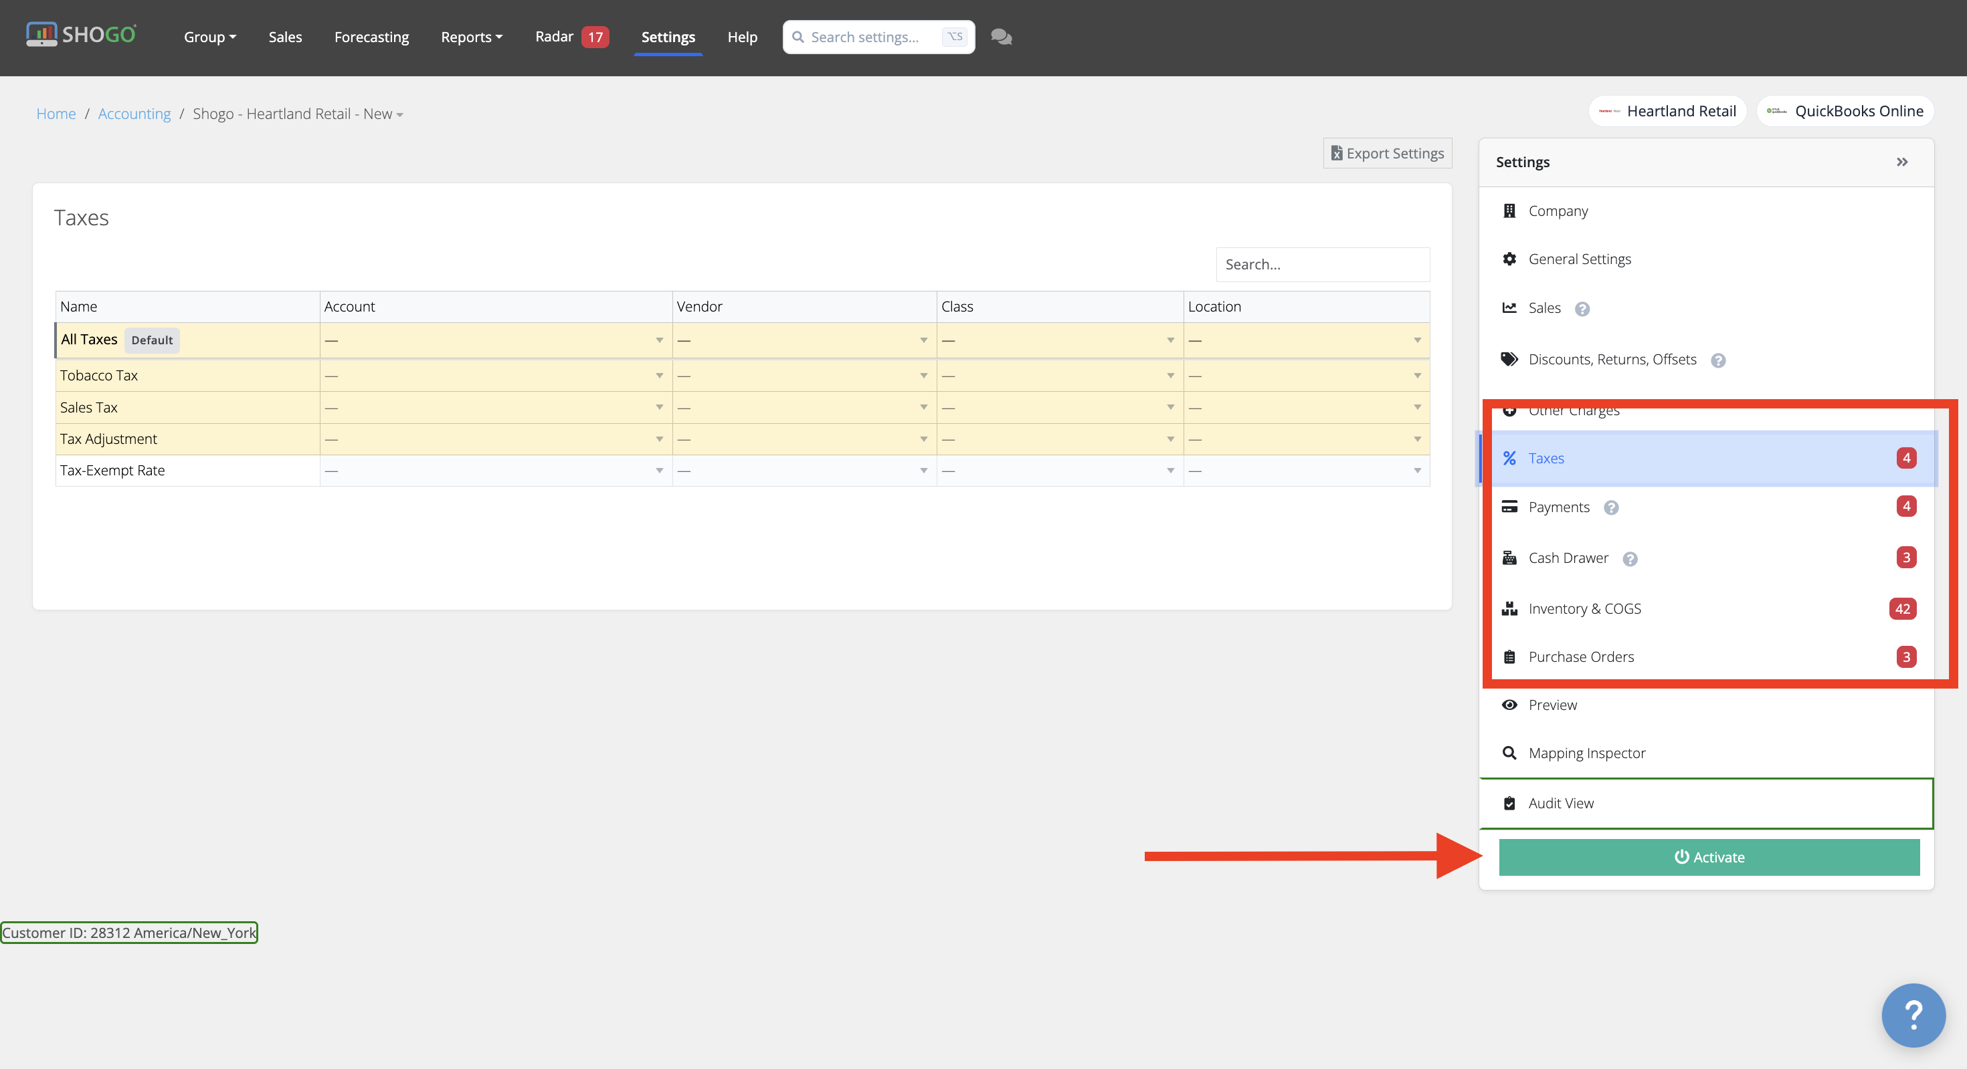The image size is (1967, 1069).
Task: Open the Group dropdown menu
Action: pos(210,37)
